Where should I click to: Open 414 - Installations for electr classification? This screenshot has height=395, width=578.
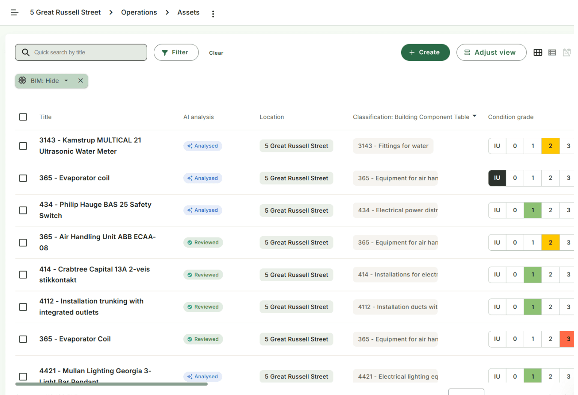tap(395, 275)
